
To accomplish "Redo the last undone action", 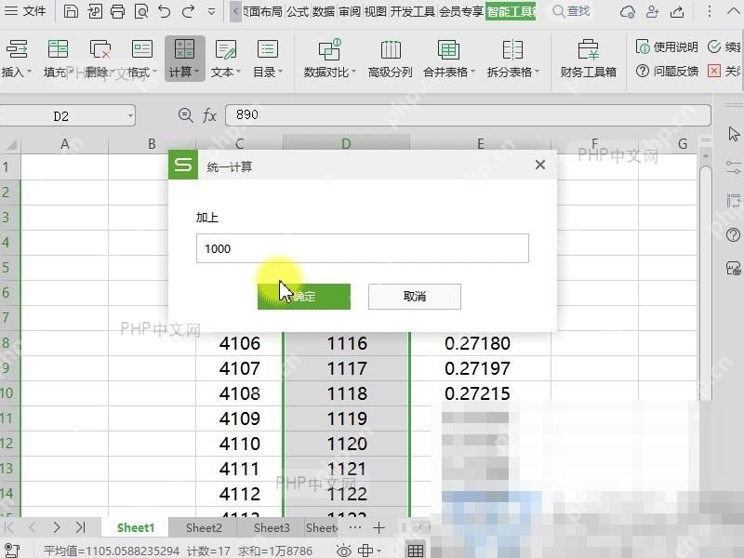I will 189,11.
